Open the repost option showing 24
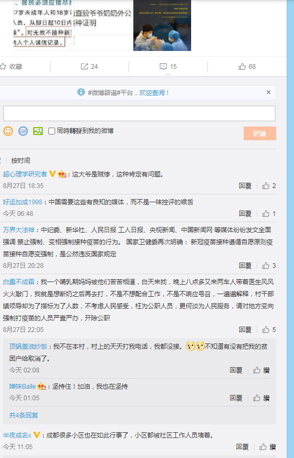The height and width of the screenshot is (458, 294). coord(89,67)
